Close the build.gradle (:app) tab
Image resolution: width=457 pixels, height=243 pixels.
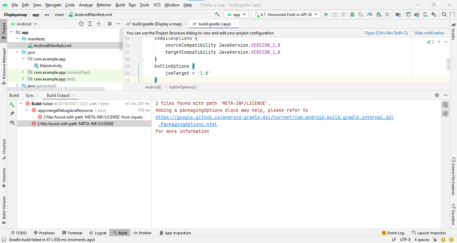[x=235, y=24]
